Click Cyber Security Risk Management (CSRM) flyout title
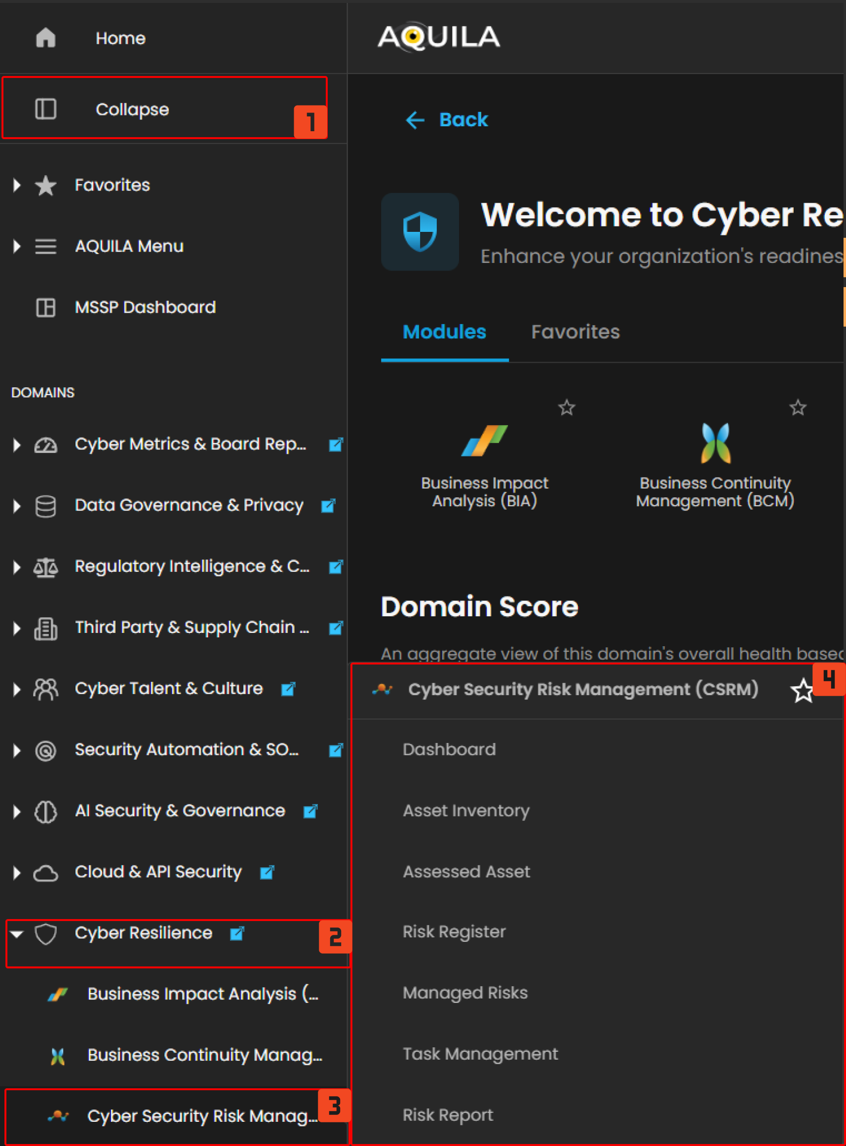 point(583,690)
